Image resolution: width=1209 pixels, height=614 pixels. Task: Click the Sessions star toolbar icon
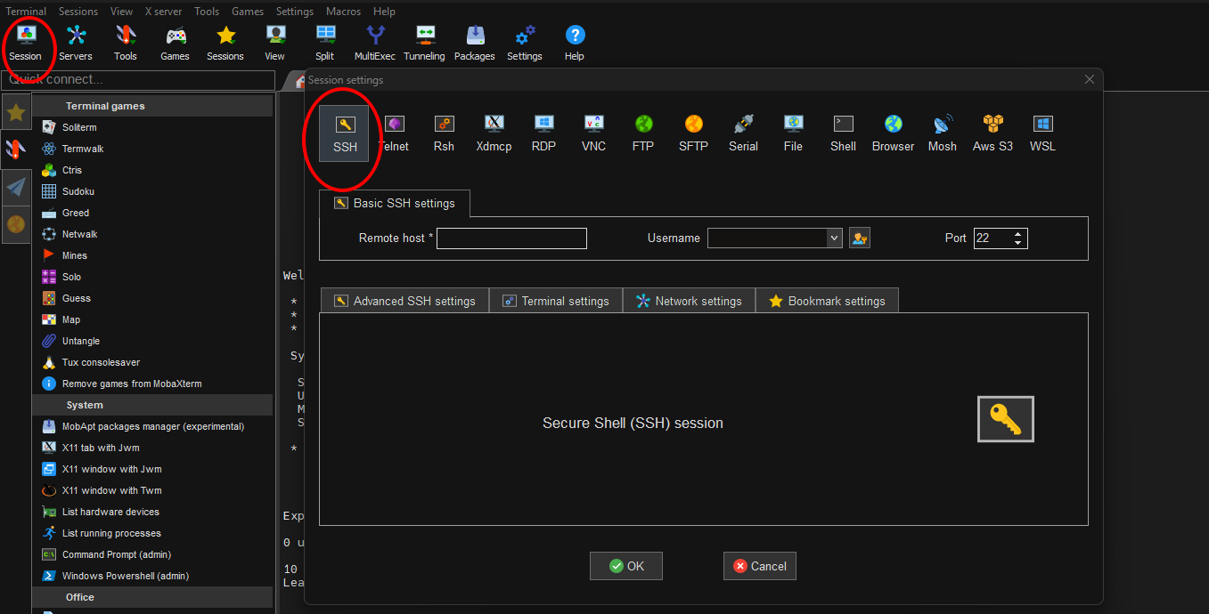click(x=225, y=43)
